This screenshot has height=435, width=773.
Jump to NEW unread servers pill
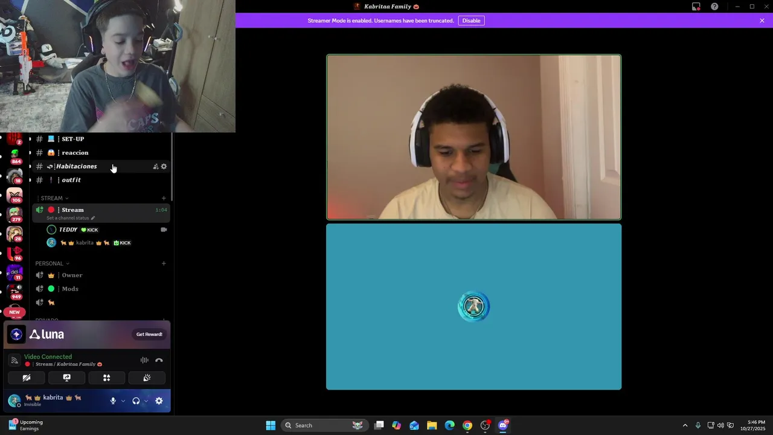14,312
